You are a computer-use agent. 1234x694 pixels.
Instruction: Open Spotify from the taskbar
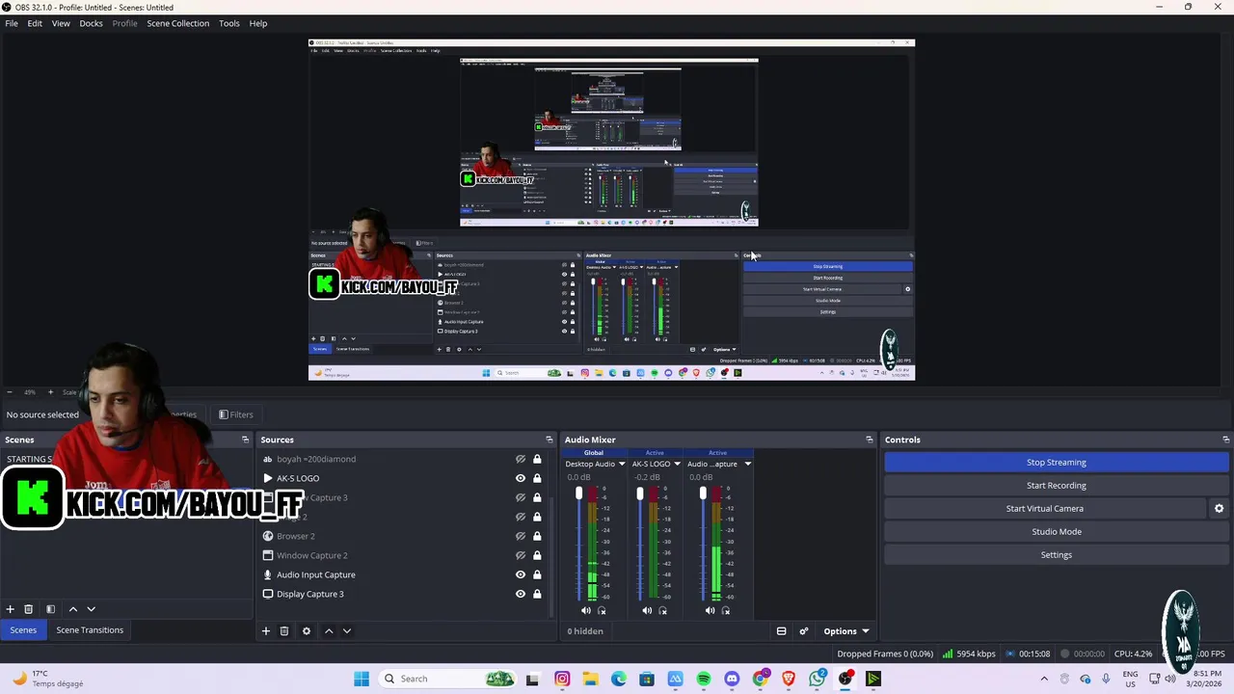click(x=704, y=679)
